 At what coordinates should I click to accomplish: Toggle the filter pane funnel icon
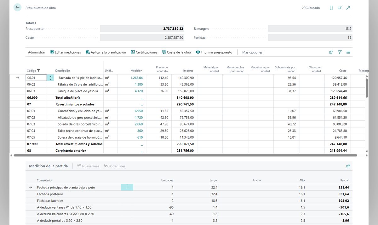pyautogui.click(x=340, y=52)
